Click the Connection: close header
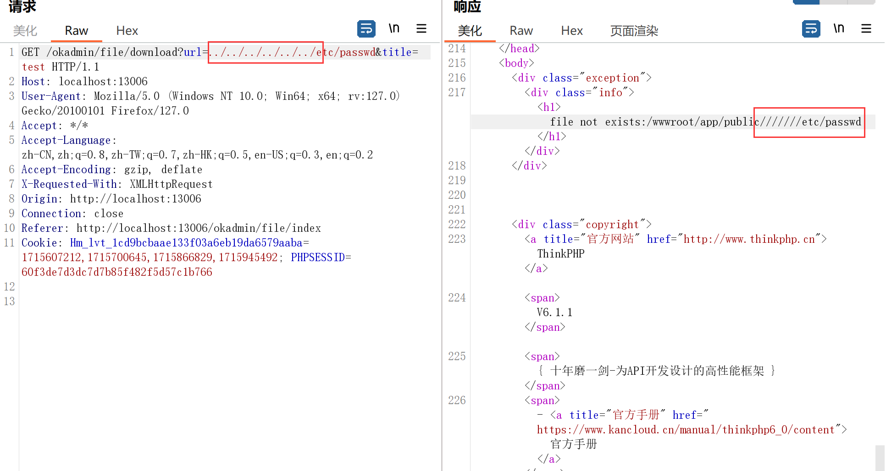The image size is (886, 471). pos(72,214)
